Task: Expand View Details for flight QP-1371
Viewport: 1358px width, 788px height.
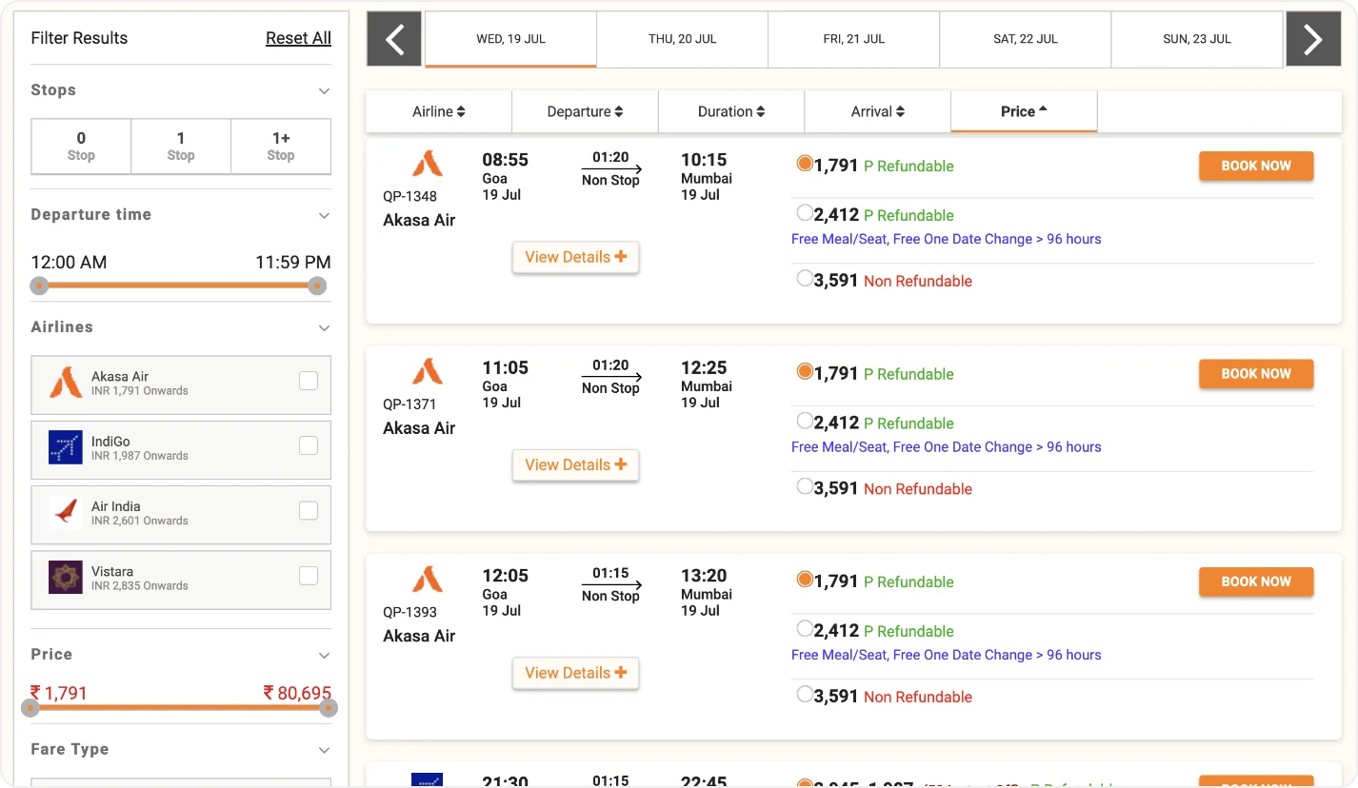Action: [x=575, y=464]
